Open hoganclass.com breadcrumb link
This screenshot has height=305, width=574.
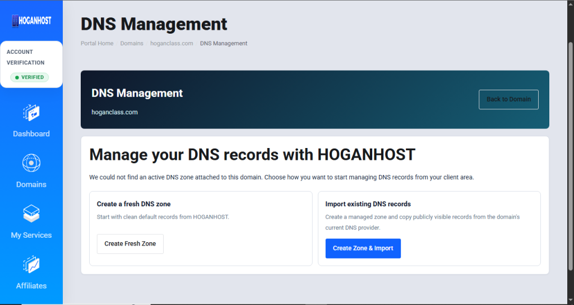172,43
